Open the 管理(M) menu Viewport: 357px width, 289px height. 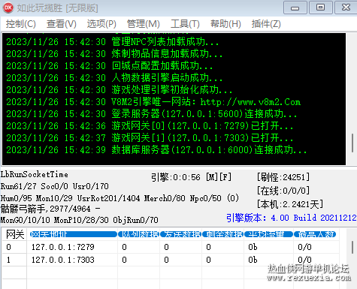(144, 24)
